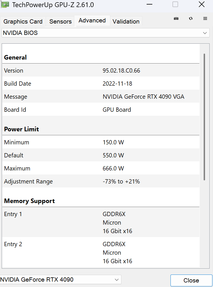Image resolution: width=213 pixels, height=287 pixels.
Task: Click the Maximum power limit 666.0 W value
Action: coord(113,168)
